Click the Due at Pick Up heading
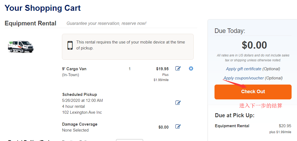The height and width of the screenshot is (141, 297). click(235, 115)
